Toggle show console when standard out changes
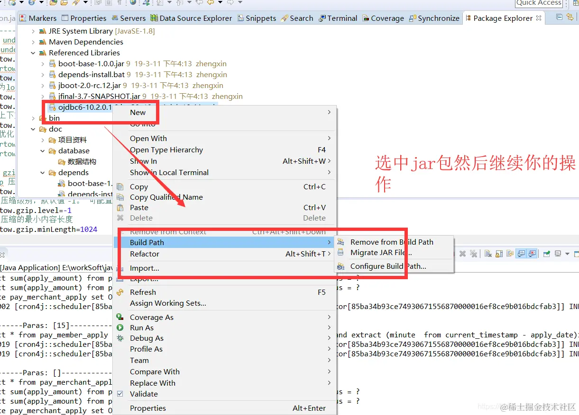579x415 pixels. click(521, 254)
